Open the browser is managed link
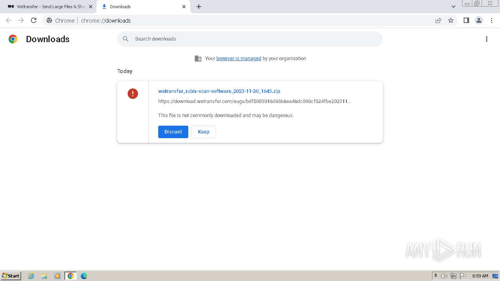 tap(239, 58)
